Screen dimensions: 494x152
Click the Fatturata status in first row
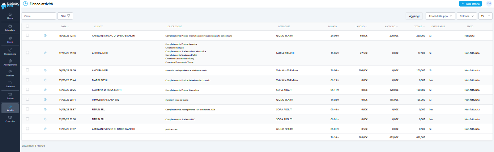pos(469,35)
